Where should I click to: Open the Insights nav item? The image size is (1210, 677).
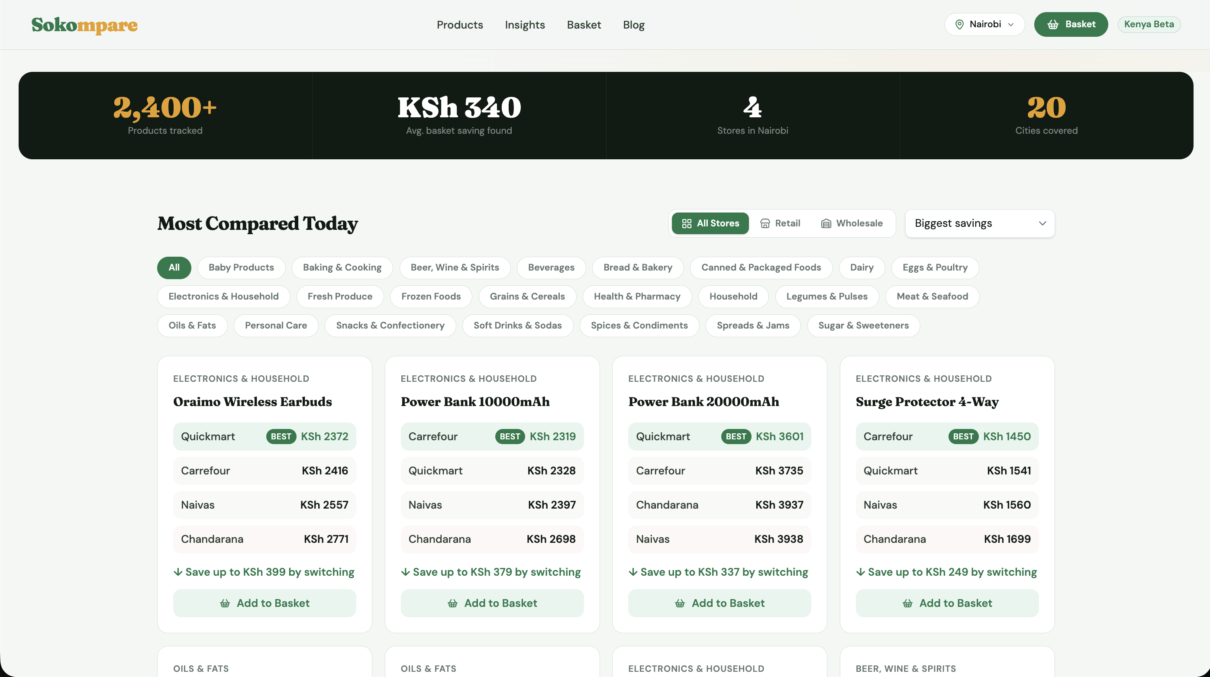click(525, 25)
